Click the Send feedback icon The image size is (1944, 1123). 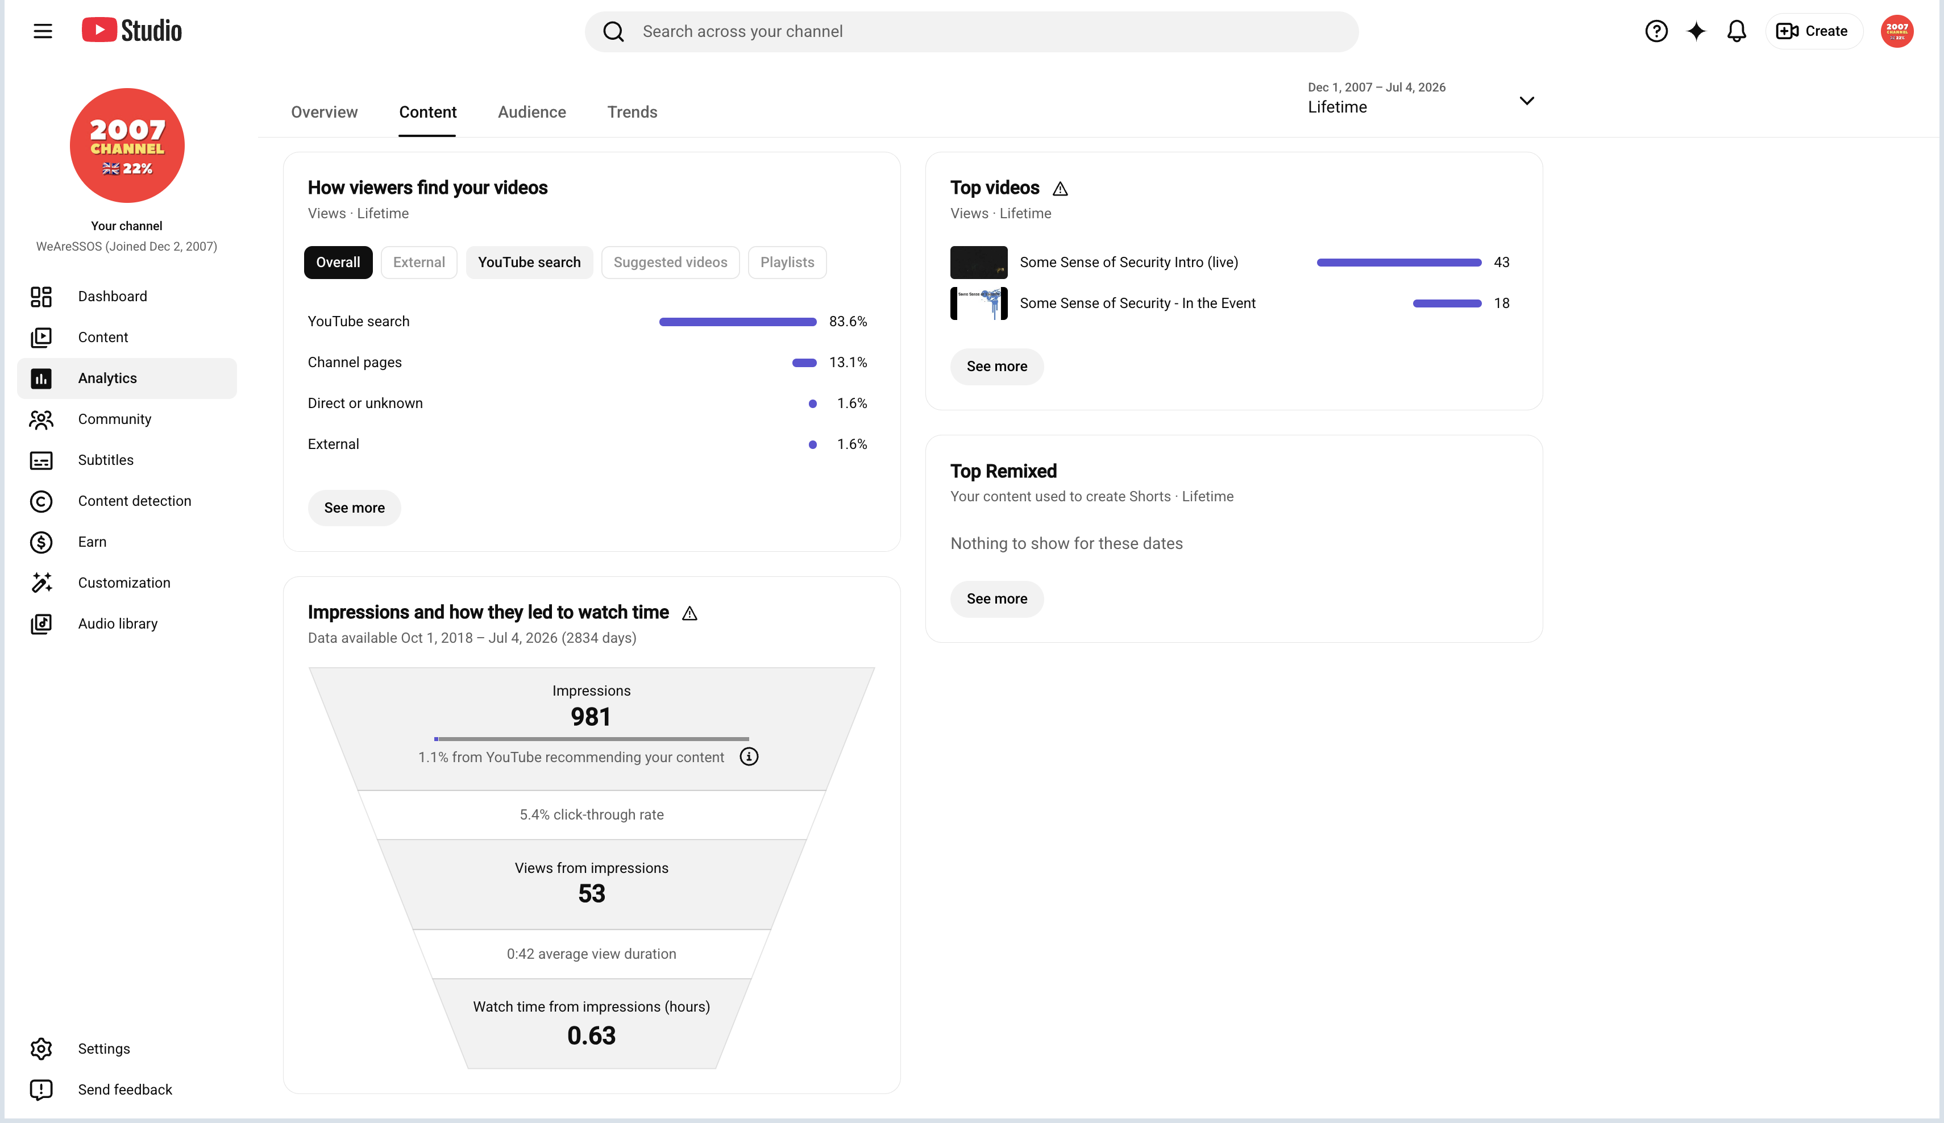pos(41,1089)
